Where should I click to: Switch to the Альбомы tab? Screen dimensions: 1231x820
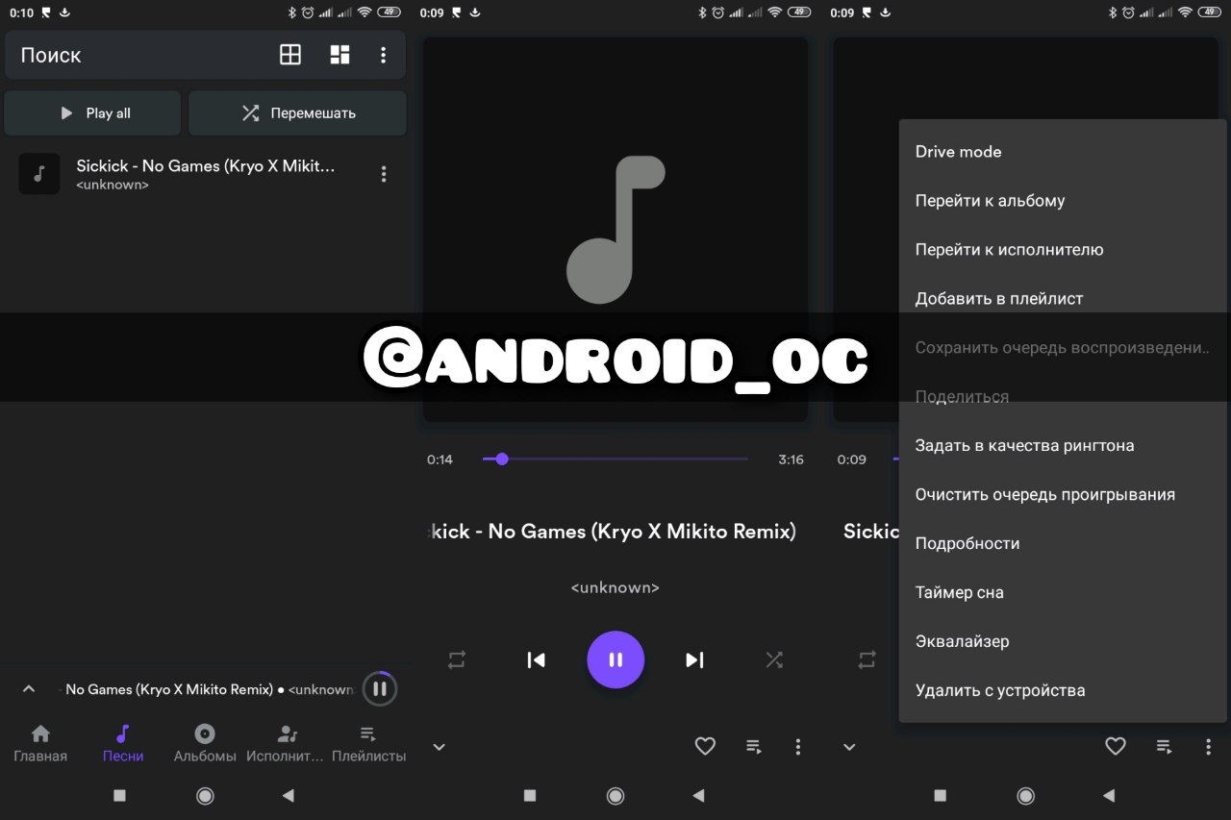pos(205,744)
